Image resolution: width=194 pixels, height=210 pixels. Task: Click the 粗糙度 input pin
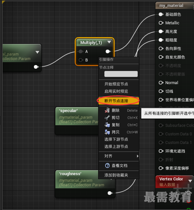(161, 40)
